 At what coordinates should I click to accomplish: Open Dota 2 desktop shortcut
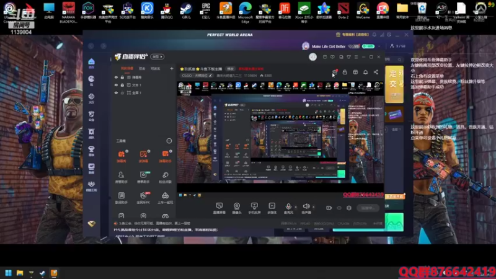tap(343, 11)
